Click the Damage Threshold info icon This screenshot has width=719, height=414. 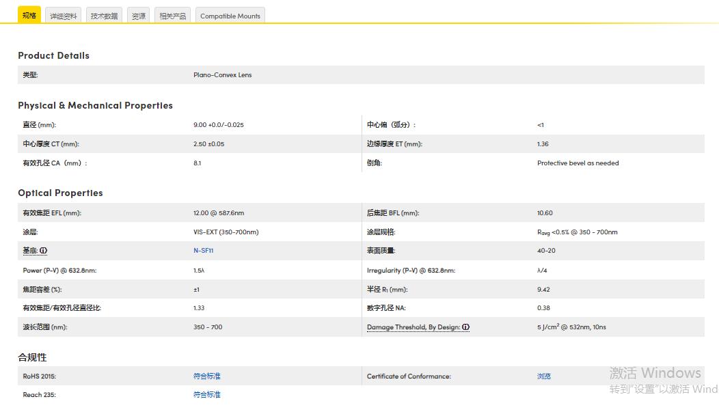point(465,327)
